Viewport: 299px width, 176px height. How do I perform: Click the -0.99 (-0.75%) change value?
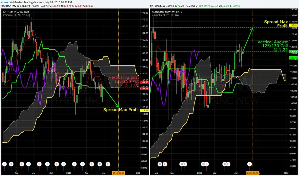40,6
